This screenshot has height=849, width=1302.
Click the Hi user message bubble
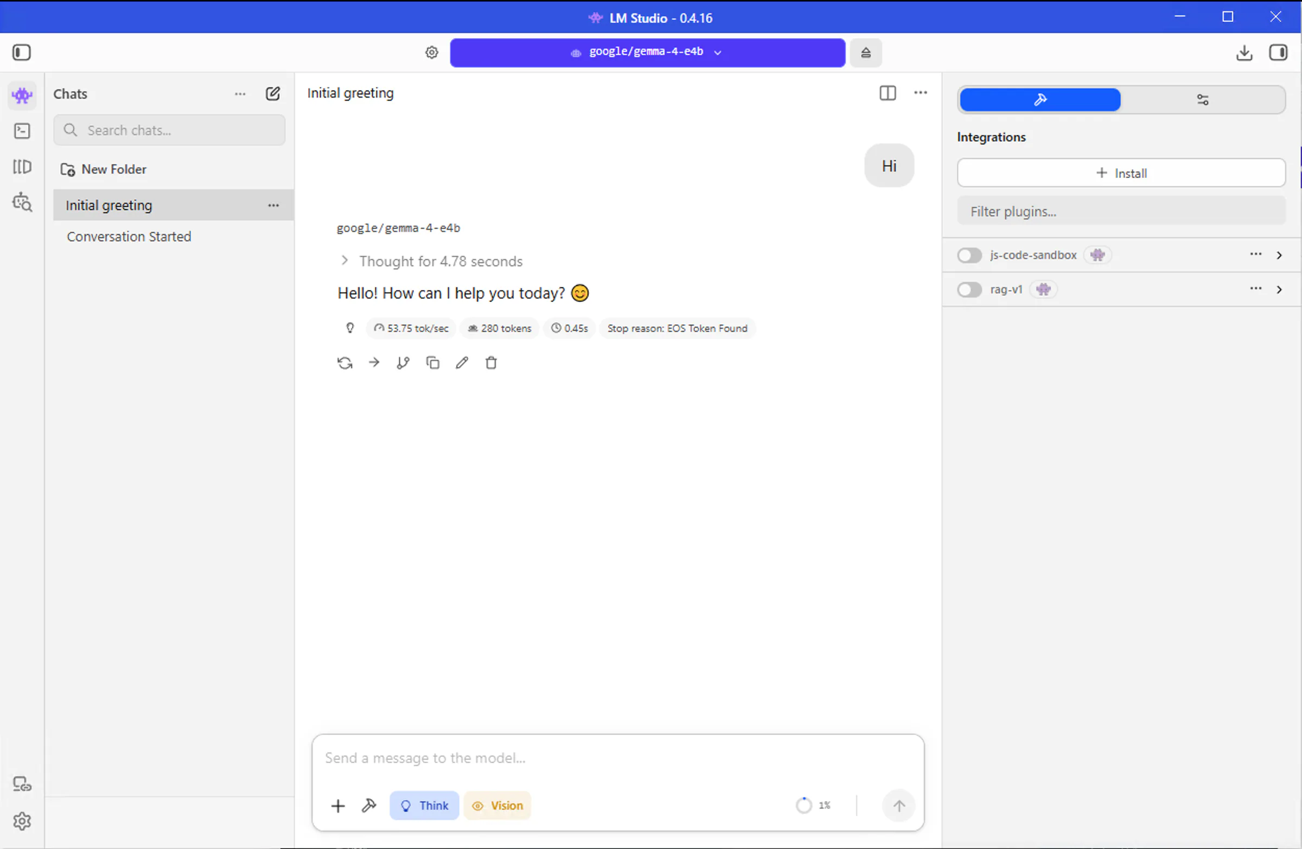pyautogui.click(x=889, y=166)
